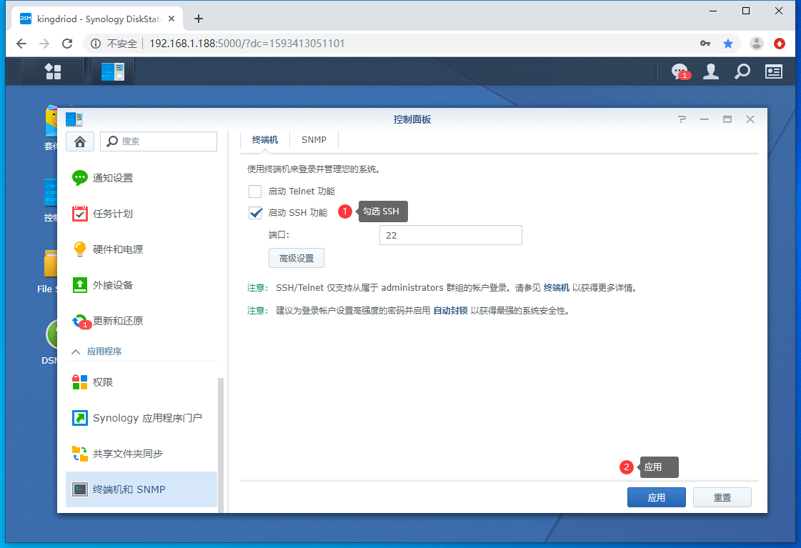The width and height of the screenshot is (801, 548).
Task: Click the SSH 端口 input field
Action: tap(450, 234)
